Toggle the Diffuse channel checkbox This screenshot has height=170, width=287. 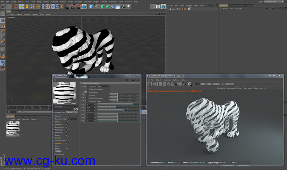coord(67,122)
